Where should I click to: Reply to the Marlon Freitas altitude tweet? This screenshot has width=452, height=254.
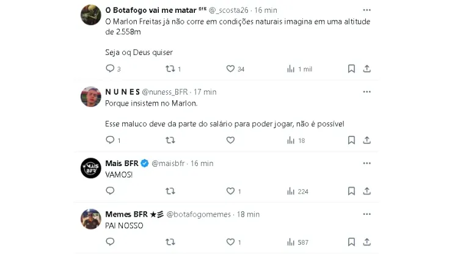pyautogui.click(x=110, y=69)
